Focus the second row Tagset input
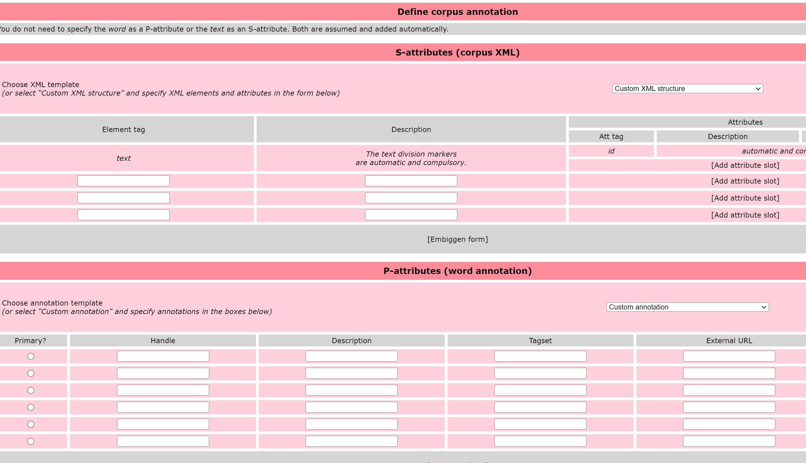This screenshot has width=806, height=463. coord(540,373)
